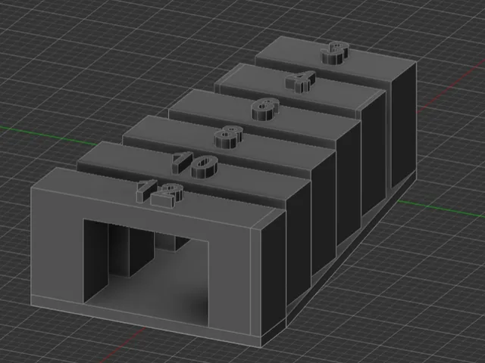
Task: Pick the embossed number 8 on the model
Action: point(229,137)
